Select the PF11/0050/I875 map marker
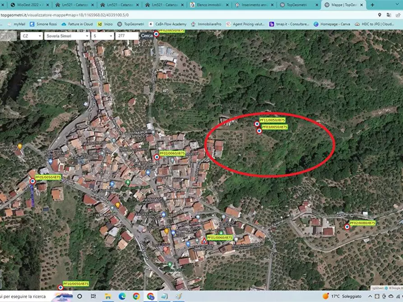Image resolution: width=403 pixels, height=302 pixels. tap(257, 124)
